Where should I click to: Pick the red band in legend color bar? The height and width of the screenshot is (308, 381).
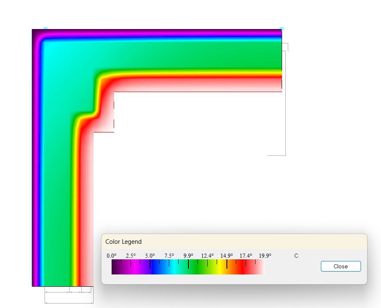[244, 268]
